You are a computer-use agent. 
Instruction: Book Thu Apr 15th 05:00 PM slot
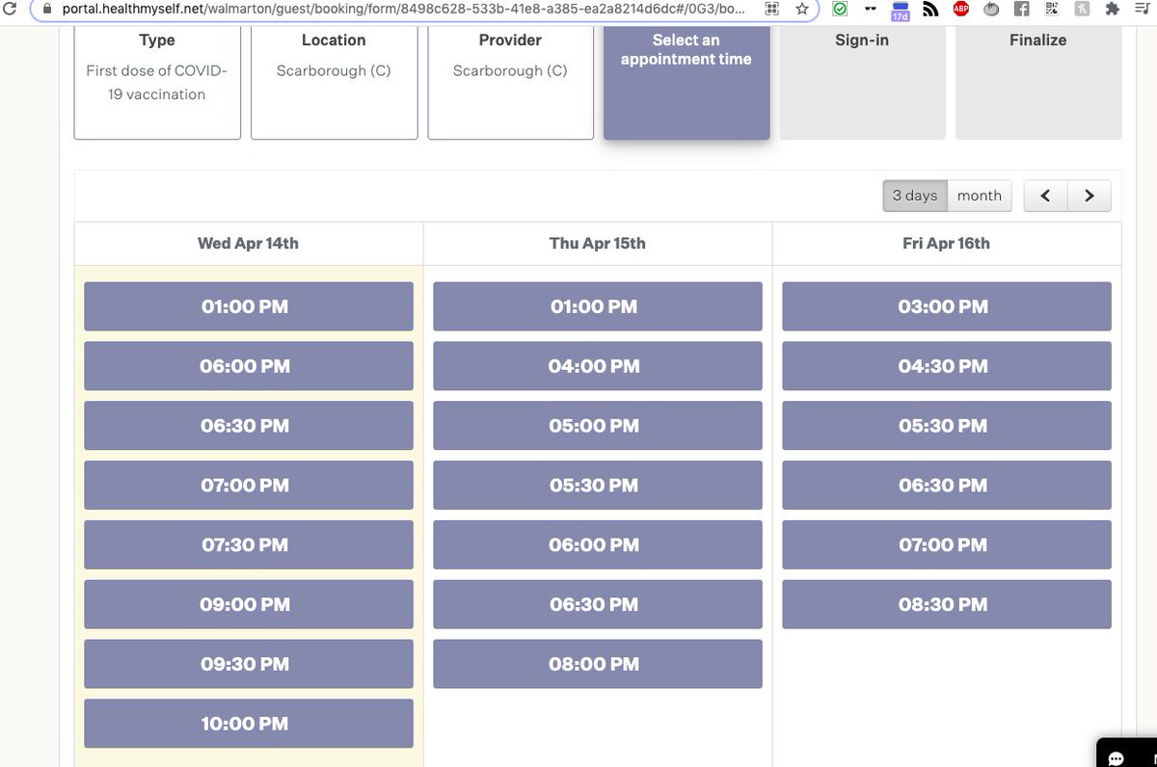pyautogui.click(x=598, y=426)
